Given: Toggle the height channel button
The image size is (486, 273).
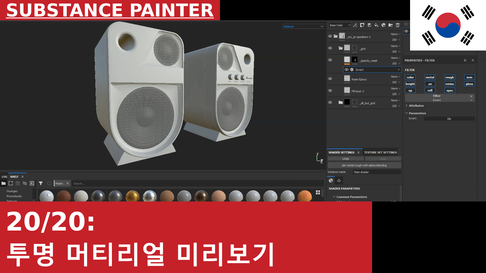Looking at the screenshot, I should 410,84.
